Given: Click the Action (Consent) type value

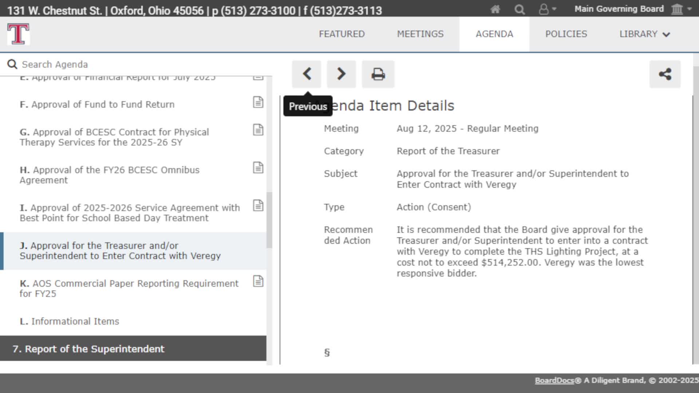Looking at the screenshot, I should 434,207.
